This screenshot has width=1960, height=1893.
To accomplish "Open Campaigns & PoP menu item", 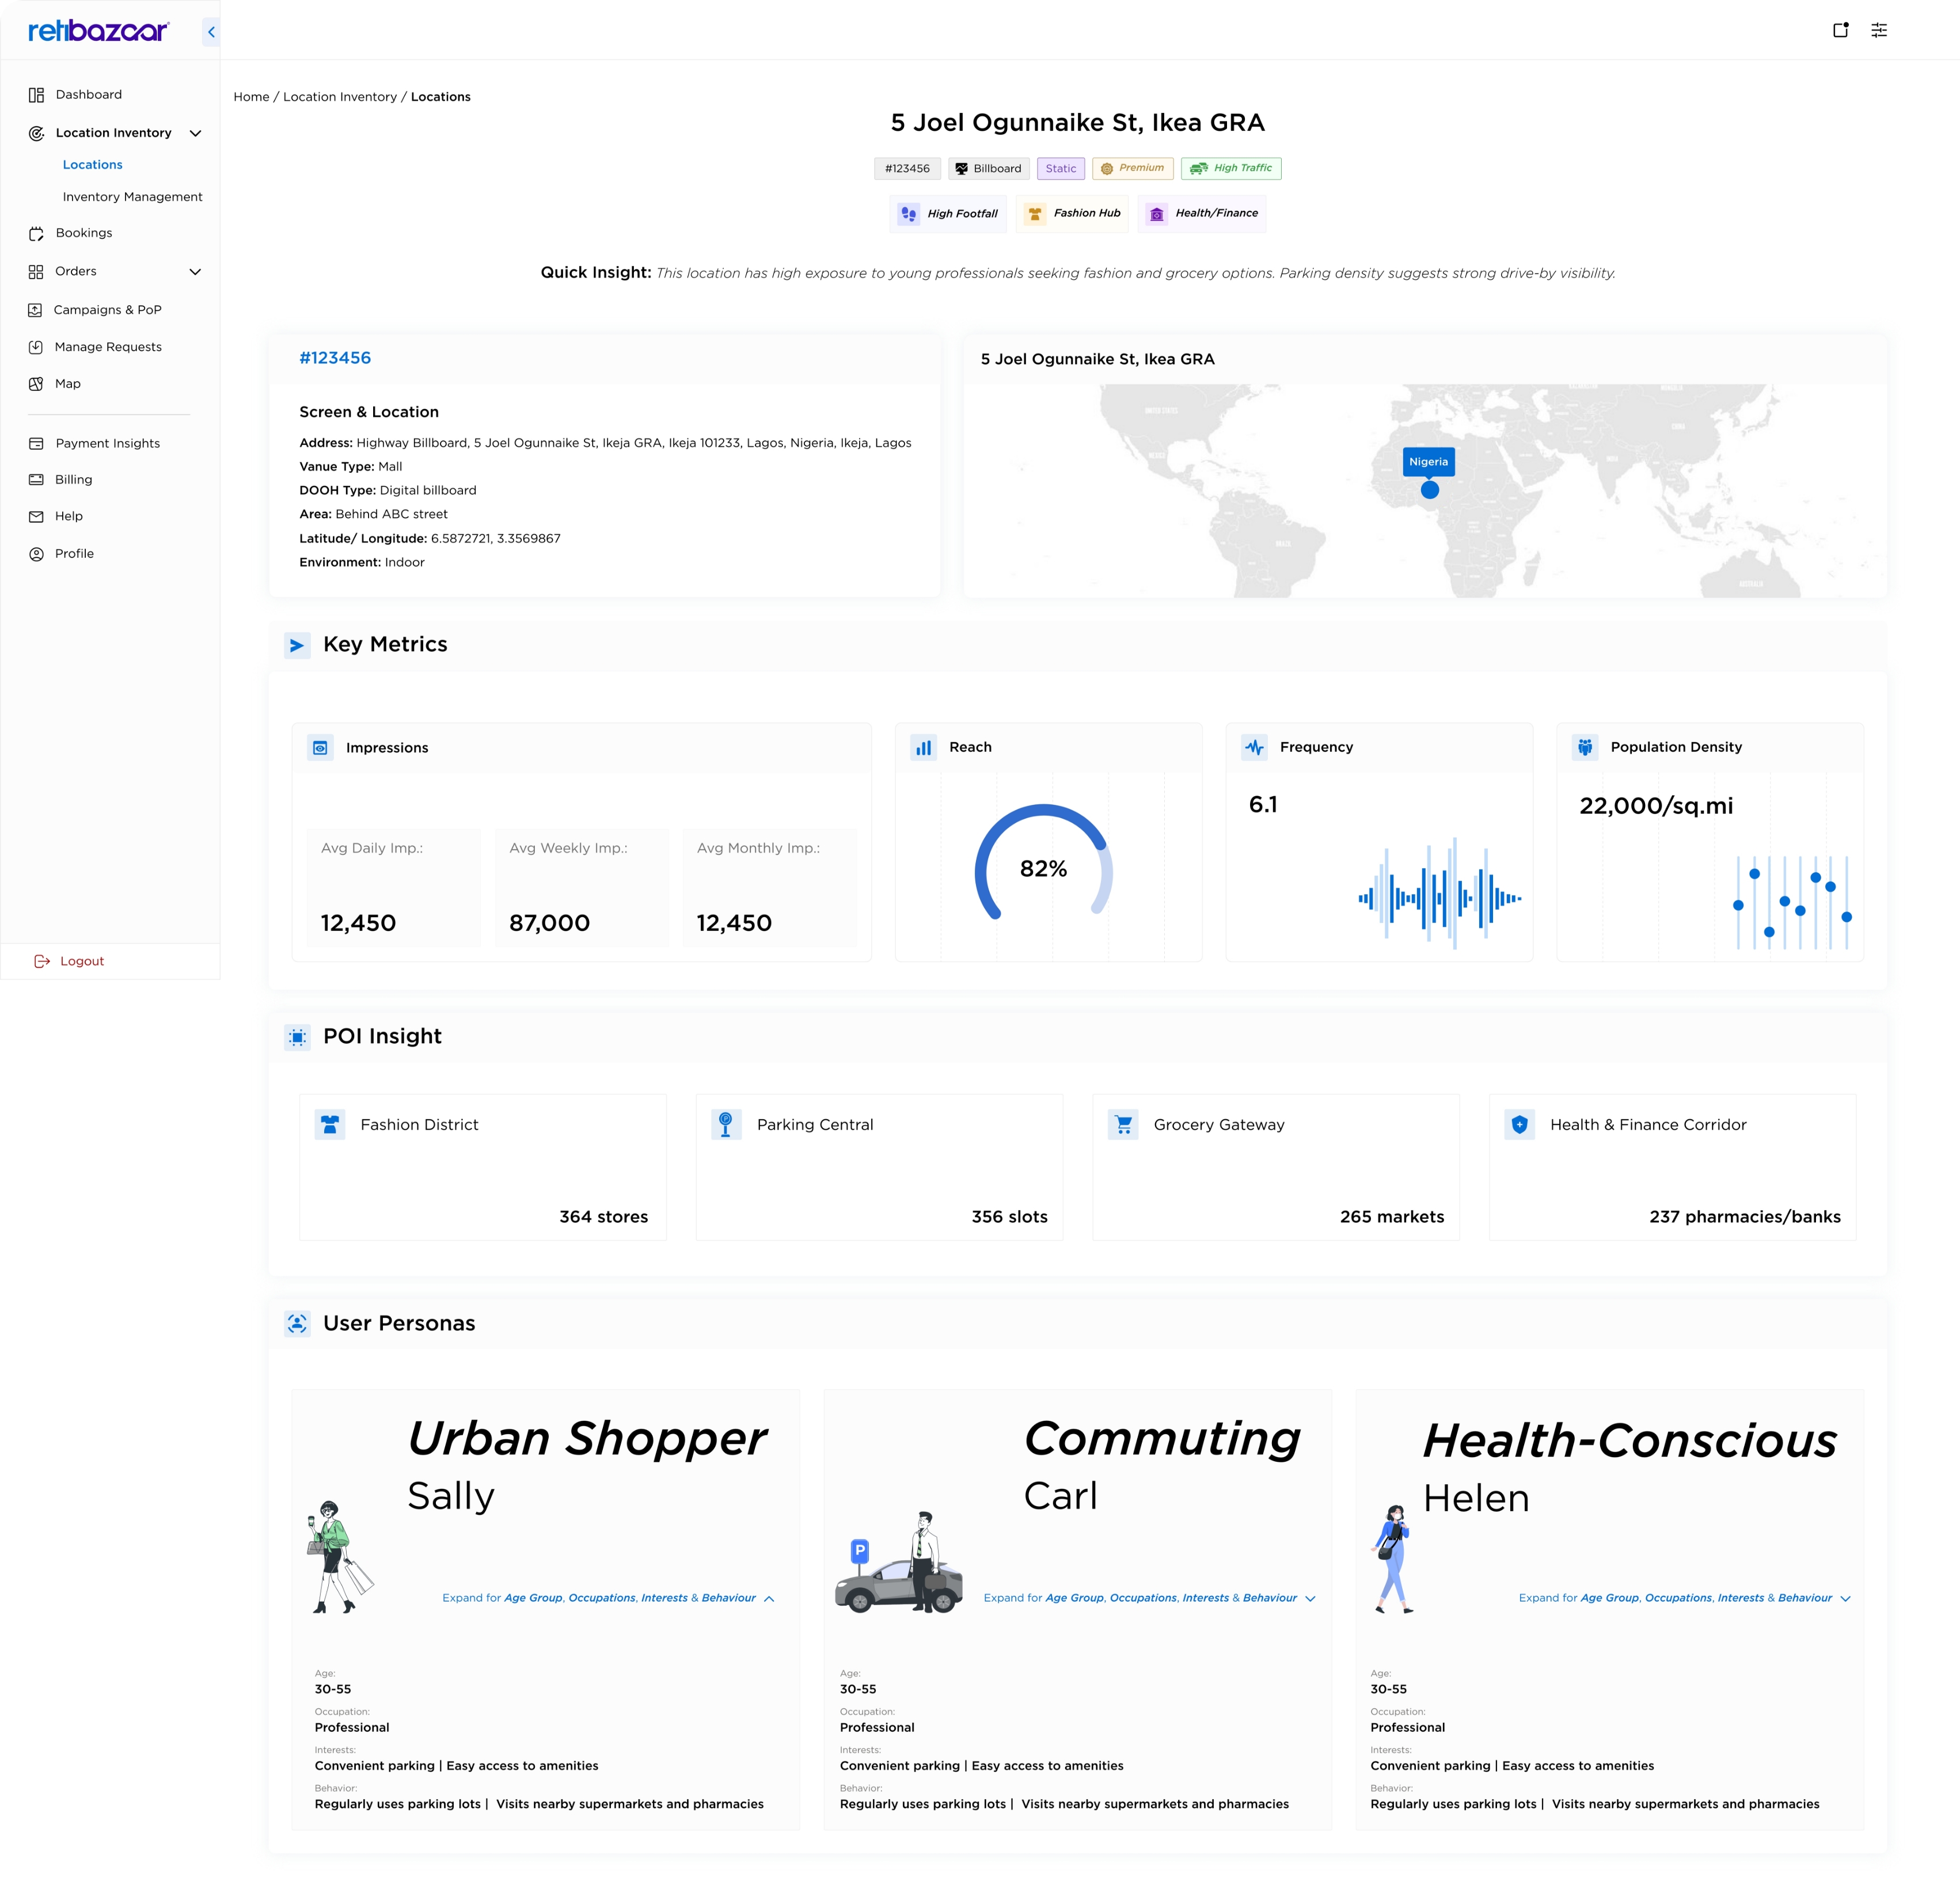I will click(x=108, y=310).
